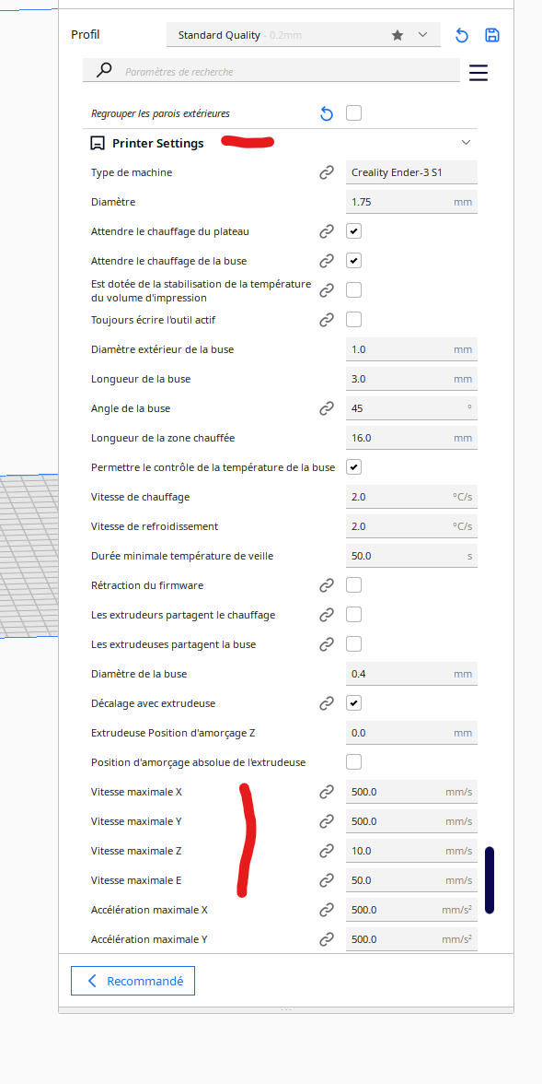Click link icon for stabilisation de la température
This screenshot has width=542, height=1084.
point(327,290)
